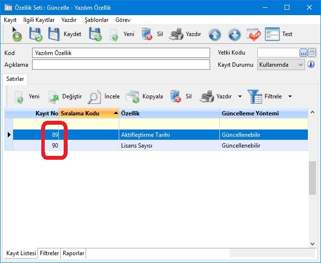Expand the Yazdır dropdown arrow in Satırlar toolbar
321x263 pixels.
pyautogui.click(x=240, y=97)
